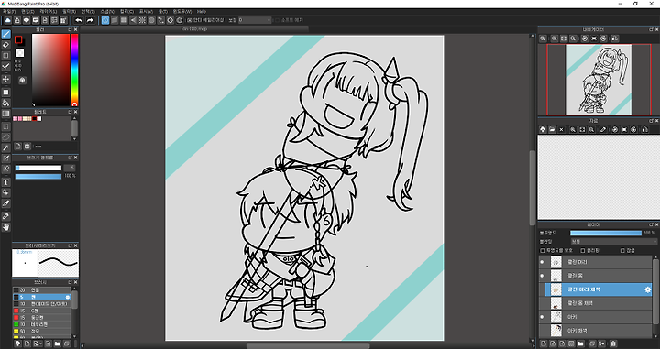Undock the Color panel with its float button
660x349 pixels.
71,30
